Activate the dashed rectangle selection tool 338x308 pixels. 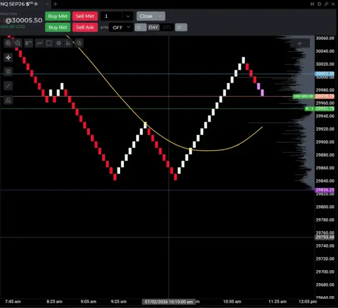point(49,43)
